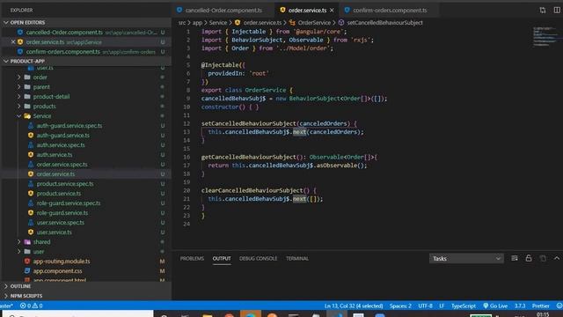Select order.service.ts in Service folder
This screenshot has width=563, height=317.
coord(55,174)
